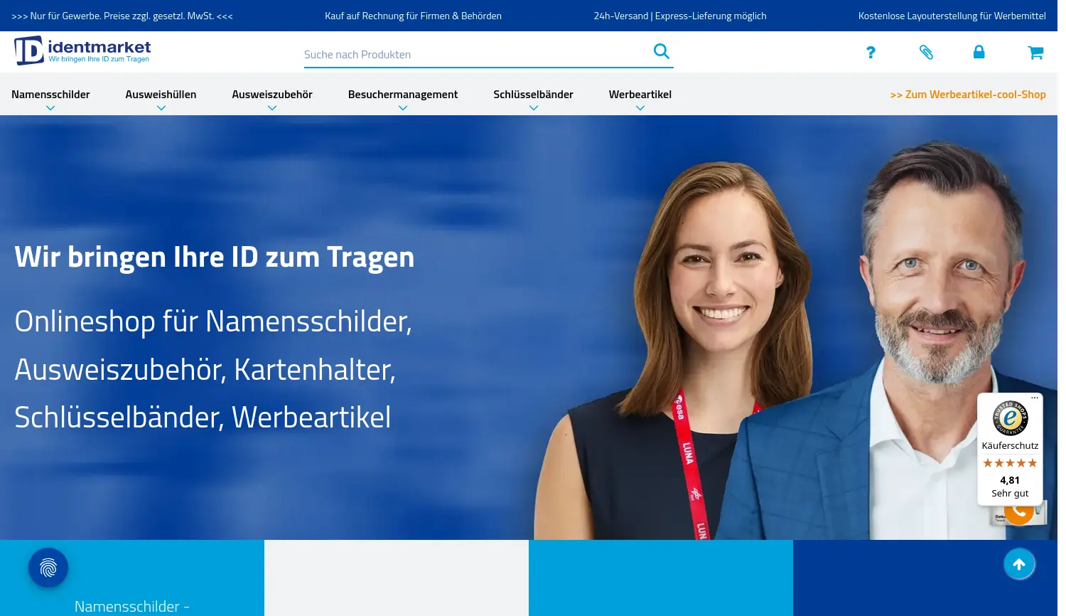Click the paperclip icon in the header
Viewport: 1066px width, 616px height.
(x=926, y=52)
